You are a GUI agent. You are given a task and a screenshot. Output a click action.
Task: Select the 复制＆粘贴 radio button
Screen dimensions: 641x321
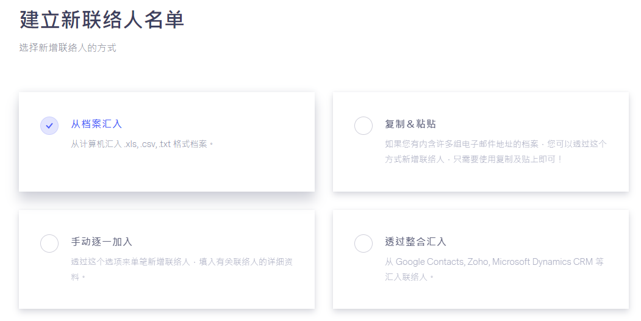363,126
